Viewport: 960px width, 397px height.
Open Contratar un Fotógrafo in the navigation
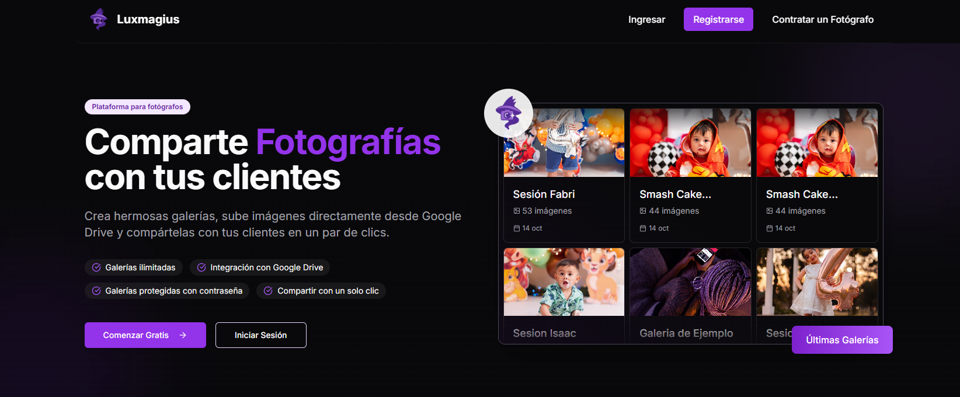(x=822, y=19)
